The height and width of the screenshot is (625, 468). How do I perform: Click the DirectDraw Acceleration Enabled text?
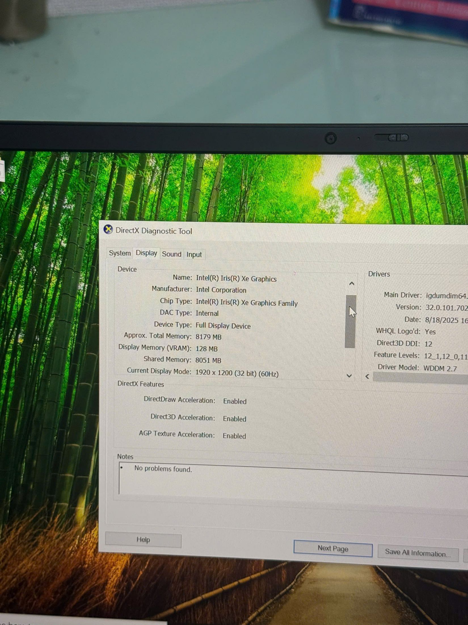pyautogui.click(x=235, y=401)
